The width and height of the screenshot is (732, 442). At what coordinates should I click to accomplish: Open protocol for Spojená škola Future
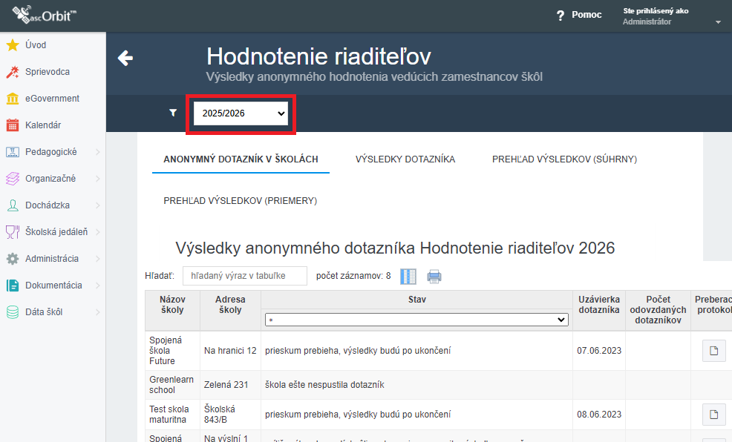pos(713,351)
